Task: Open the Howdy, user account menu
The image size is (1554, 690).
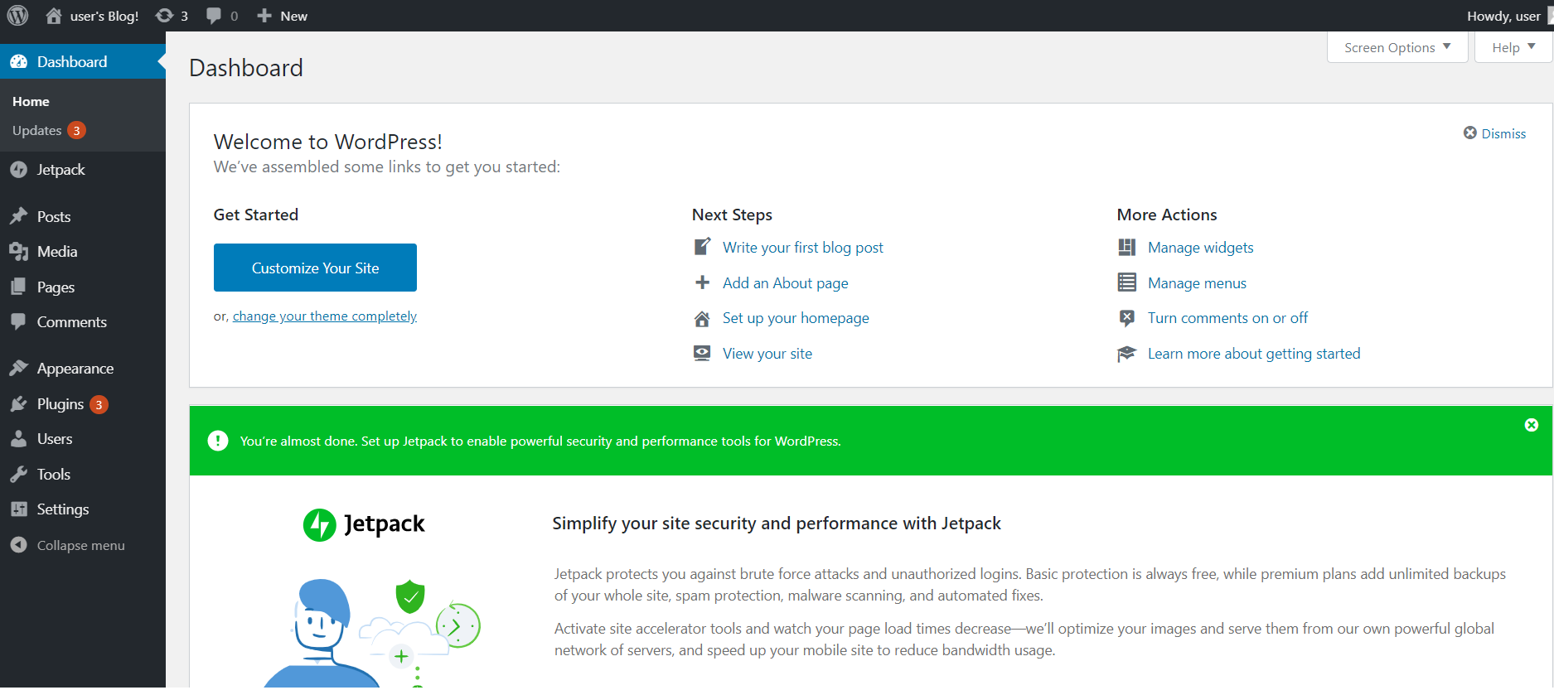Action: pyautogui.click(x=1508, y=16)
